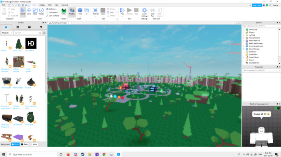The width and height of the screenshot is (281, 157).
Task: Expand the Workspace tree node
Action: 244,29
